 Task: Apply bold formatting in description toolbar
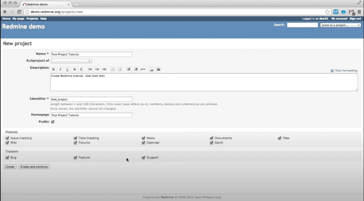coord(53,69)
